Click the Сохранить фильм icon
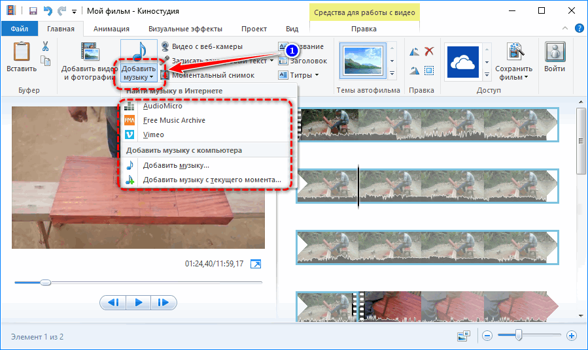This screenshot has width=588, height=350. 515,52
